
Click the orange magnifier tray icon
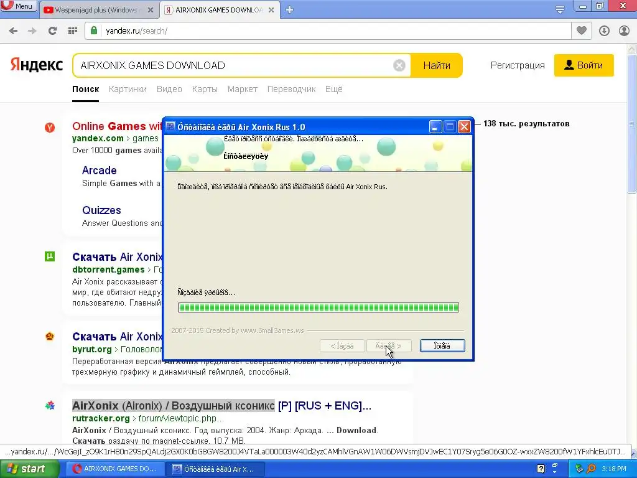point(591,469)
